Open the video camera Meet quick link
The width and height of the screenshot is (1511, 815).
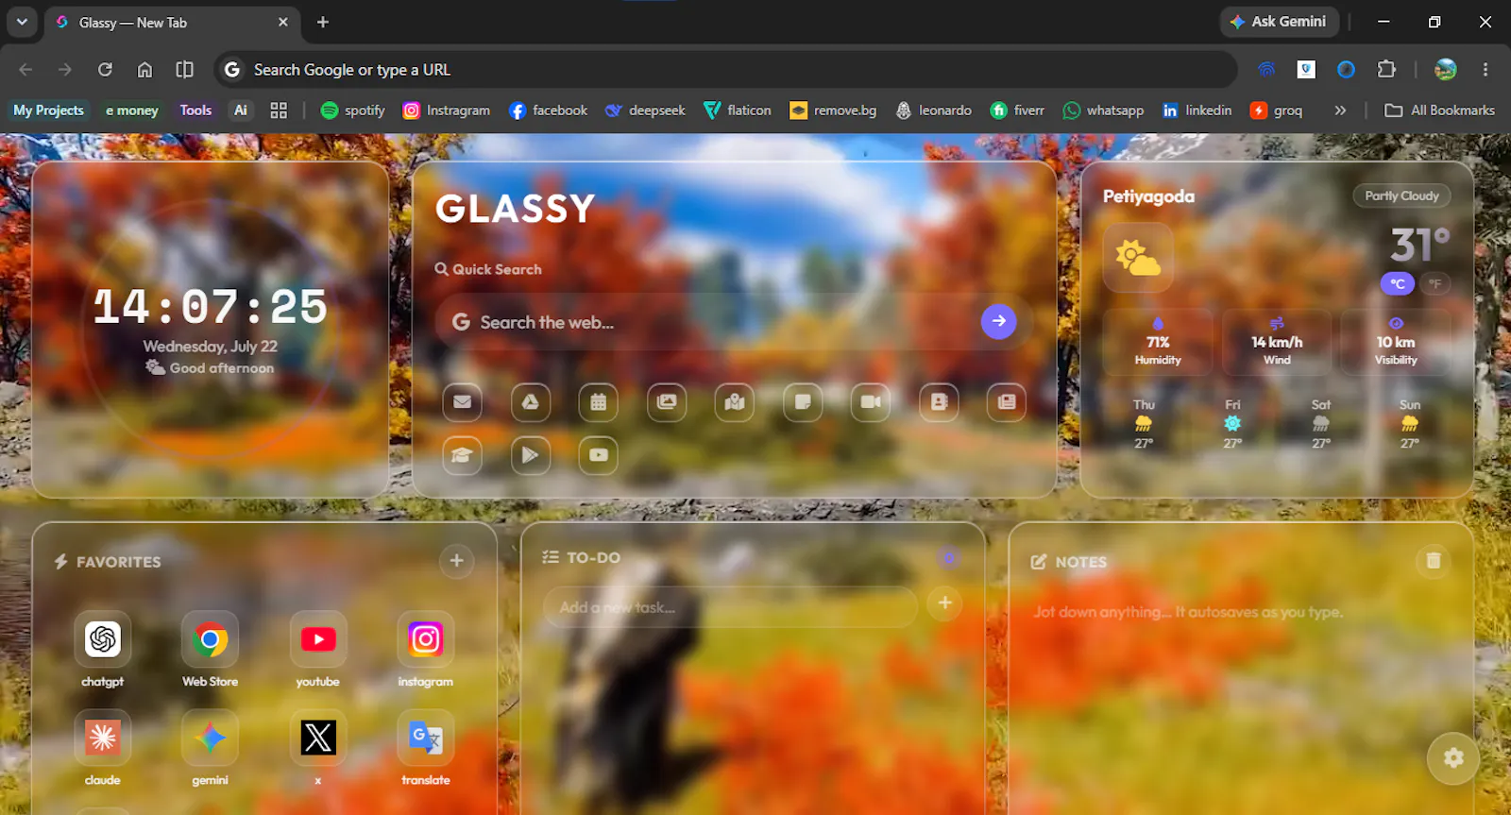(871, 402)
